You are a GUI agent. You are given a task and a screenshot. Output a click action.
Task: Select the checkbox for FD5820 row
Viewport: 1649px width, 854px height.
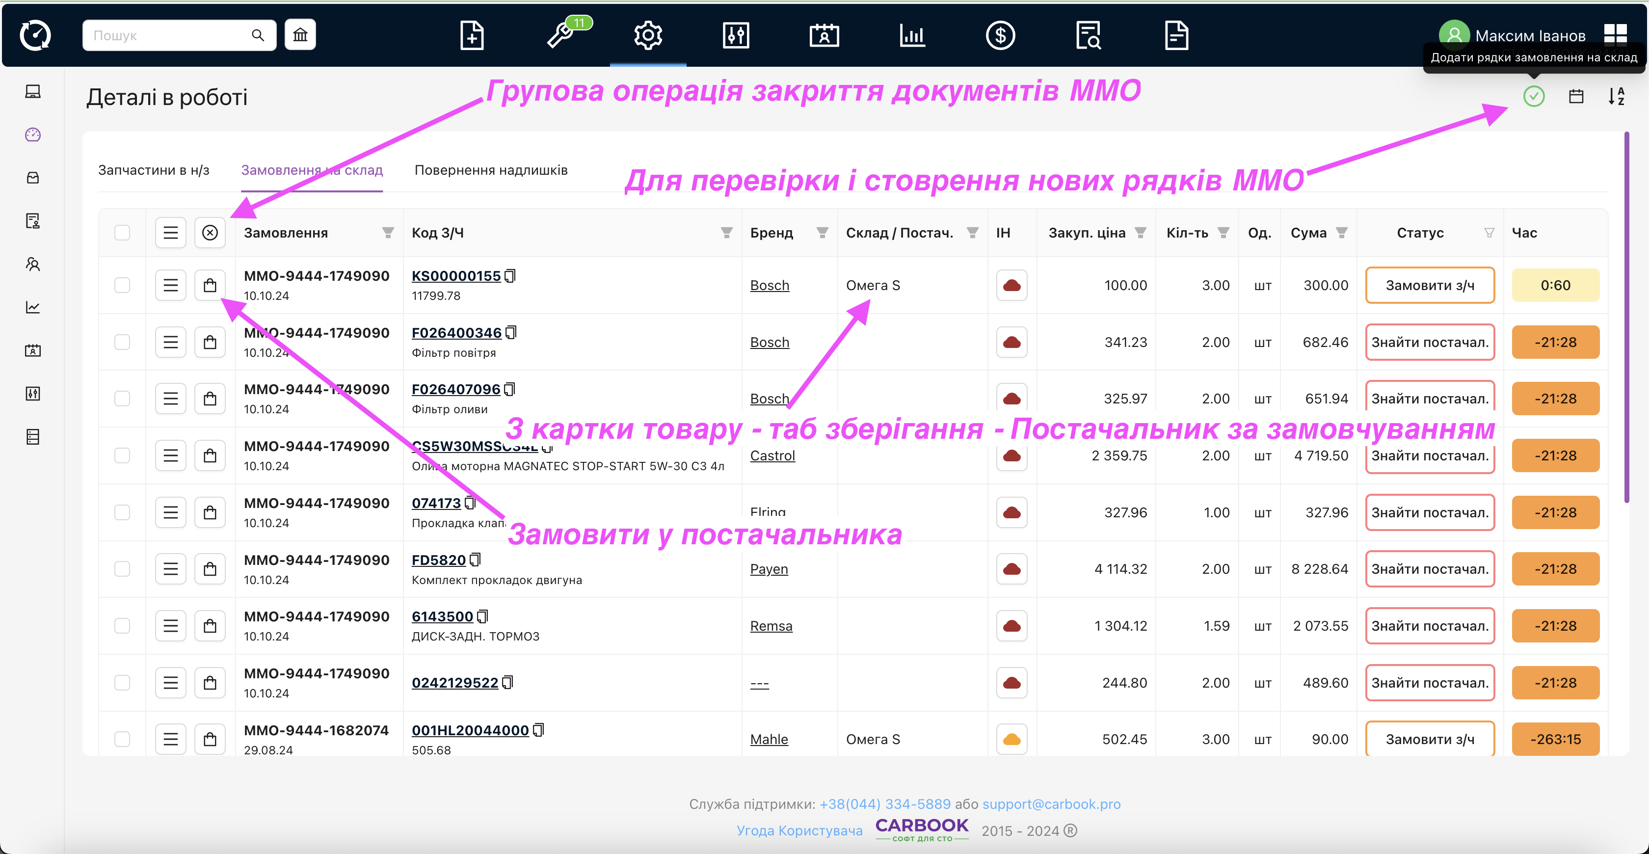tap(122, 569)
